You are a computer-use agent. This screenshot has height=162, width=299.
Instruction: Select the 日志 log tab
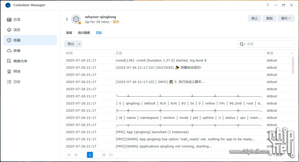(99, 33)
